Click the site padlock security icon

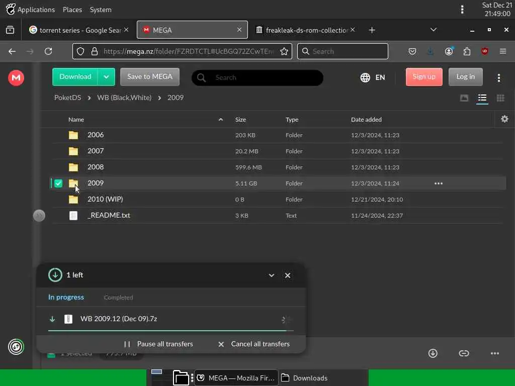click(95, 51)
